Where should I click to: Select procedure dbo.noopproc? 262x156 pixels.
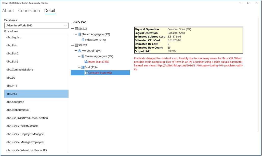coord(36,102)
